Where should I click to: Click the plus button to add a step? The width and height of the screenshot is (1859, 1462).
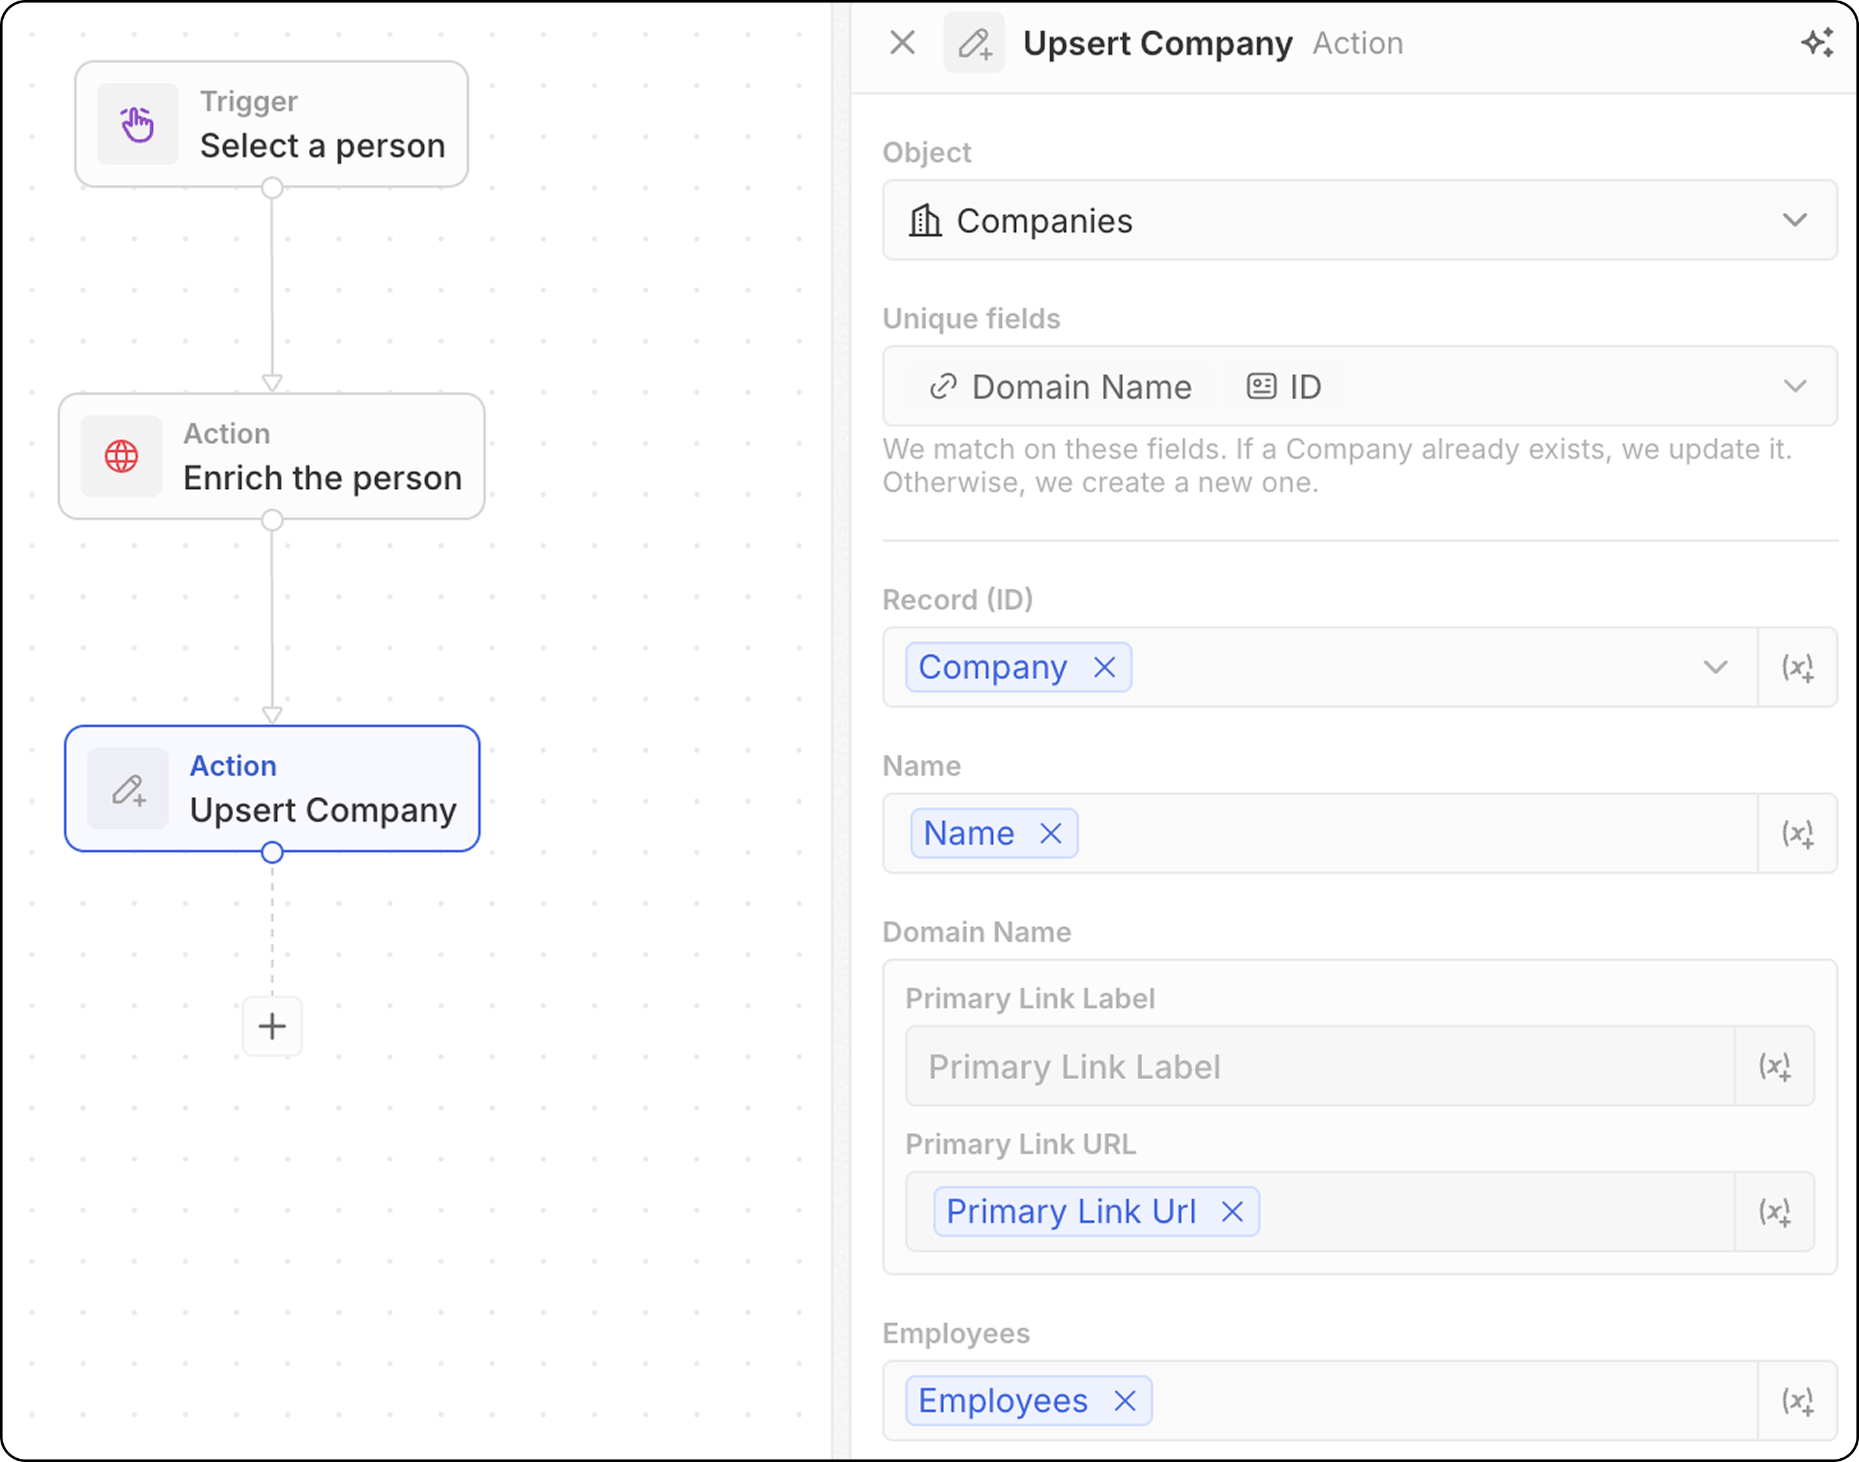[272, 1026]
